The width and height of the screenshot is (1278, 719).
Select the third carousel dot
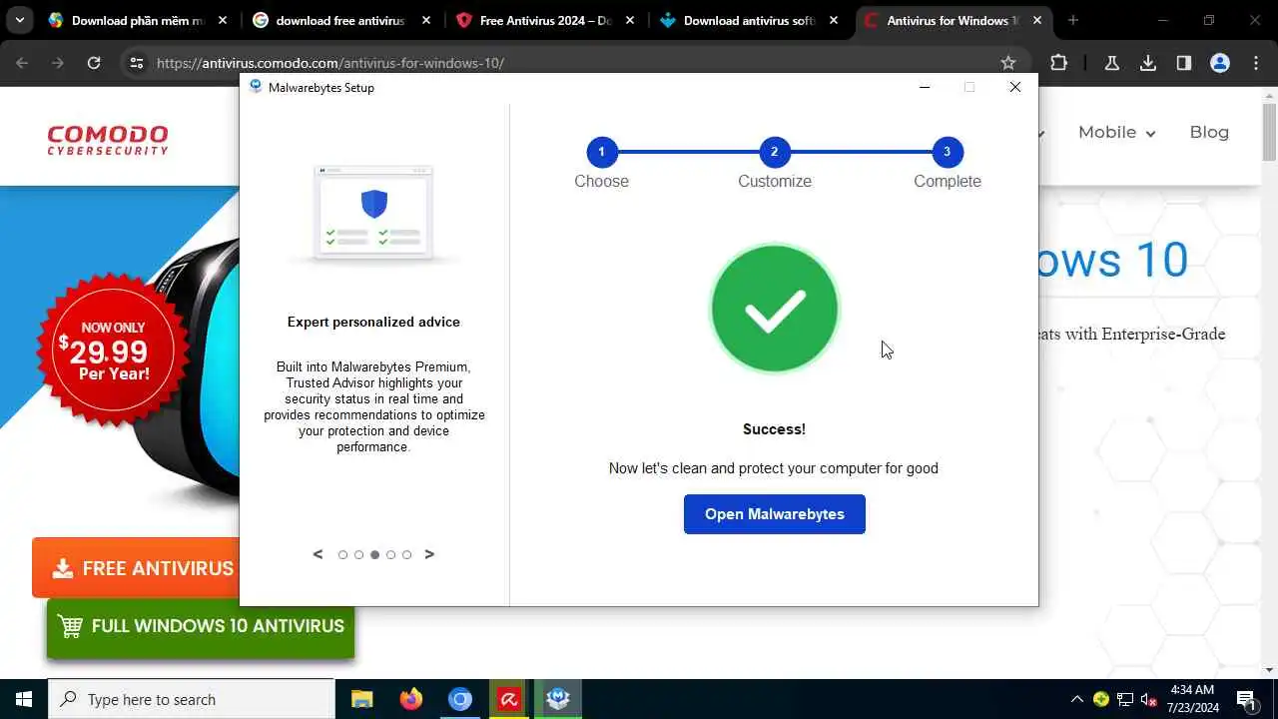coord(374,555)
